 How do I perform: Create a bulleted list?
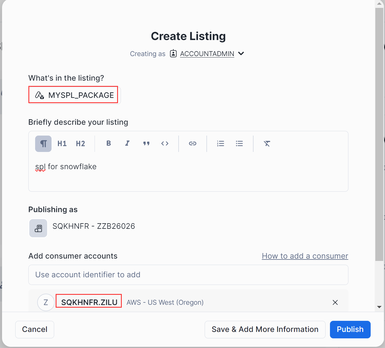[x=239, y=143]
